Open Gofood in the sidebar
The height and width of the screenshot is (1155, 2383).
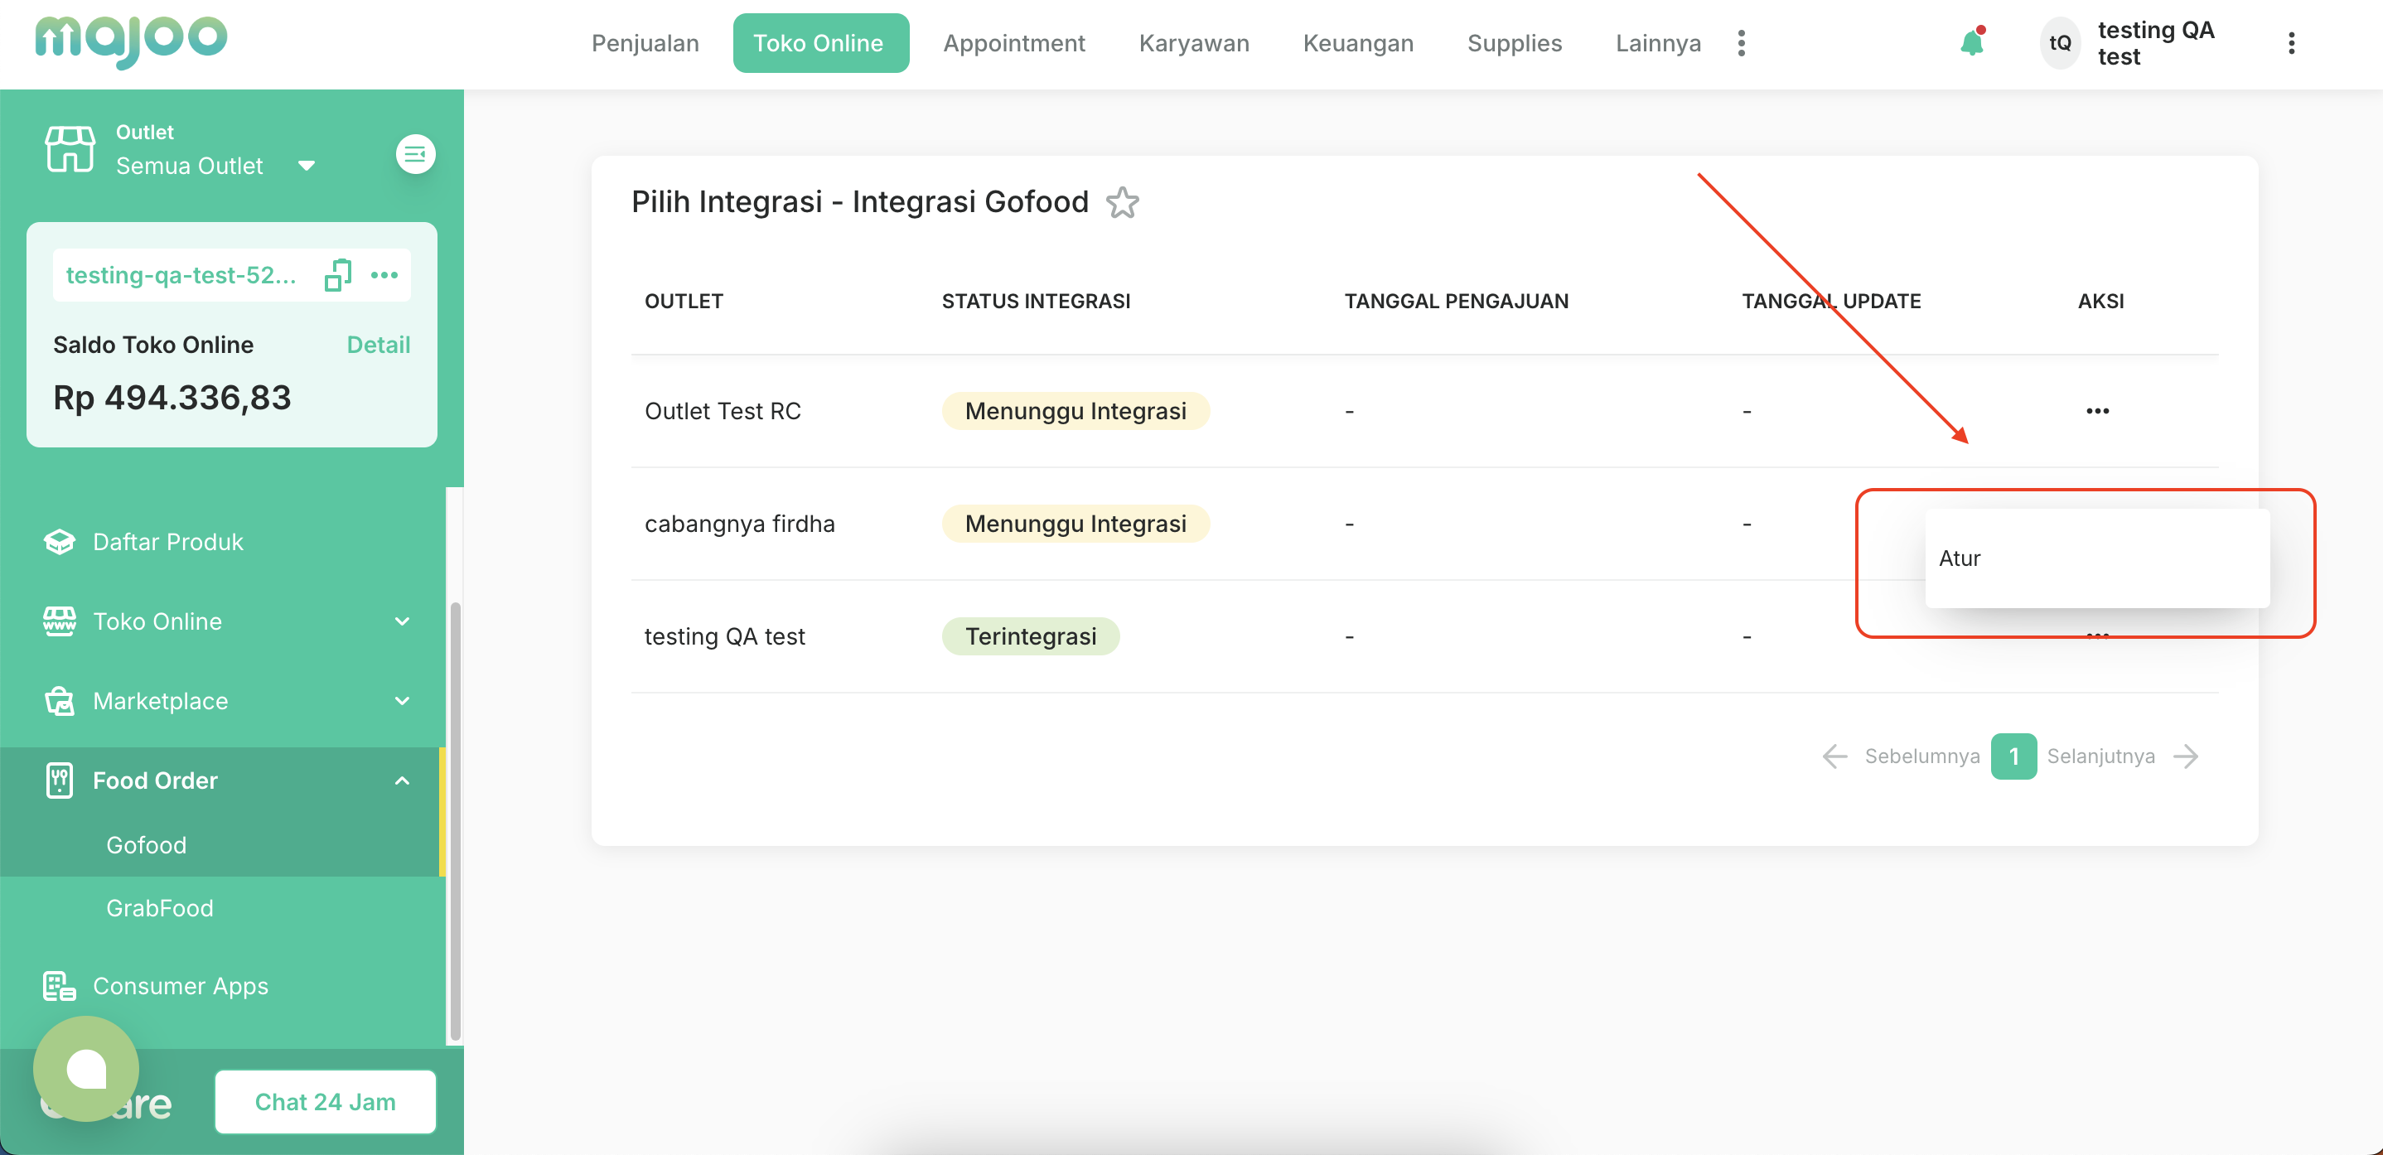[146, 845]
